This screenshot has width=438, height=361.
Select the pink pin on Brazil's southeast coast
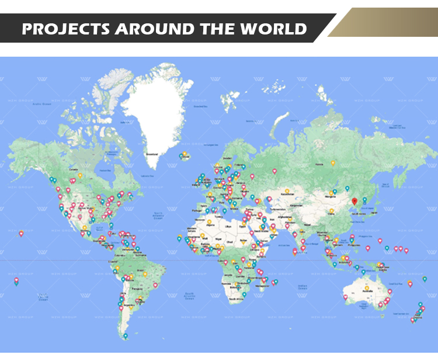pos(155,285)
